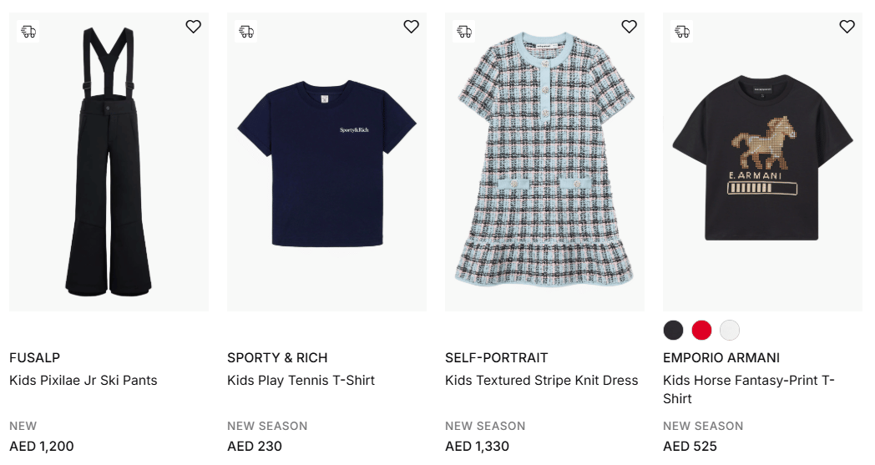Open Kids Pixilae Jr Ski Pants link
The height and width of the screenshot is (465, 875).
[x=83, y=381]
